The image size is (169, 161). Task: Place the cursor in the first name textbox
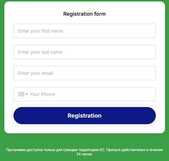click(85, 31)
